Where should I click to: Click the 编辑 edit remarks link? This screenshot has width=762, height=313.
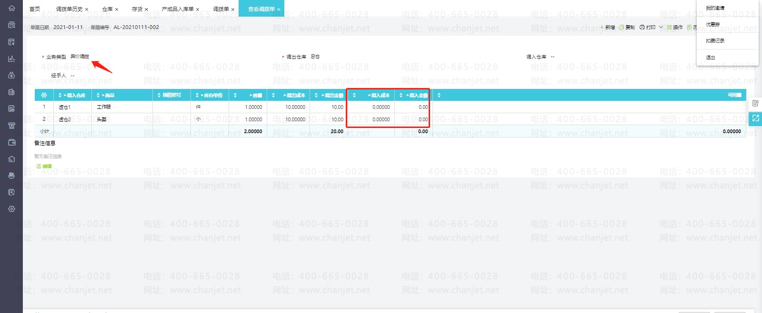(x=44, y=166)
